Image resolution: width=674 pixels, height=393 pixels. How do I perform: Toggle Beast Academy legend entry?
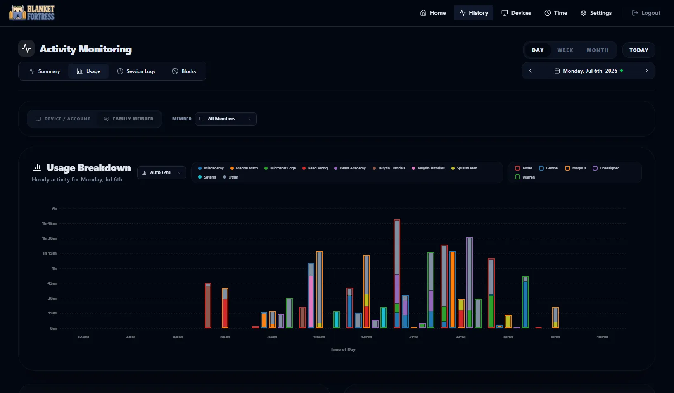(350, 168)
